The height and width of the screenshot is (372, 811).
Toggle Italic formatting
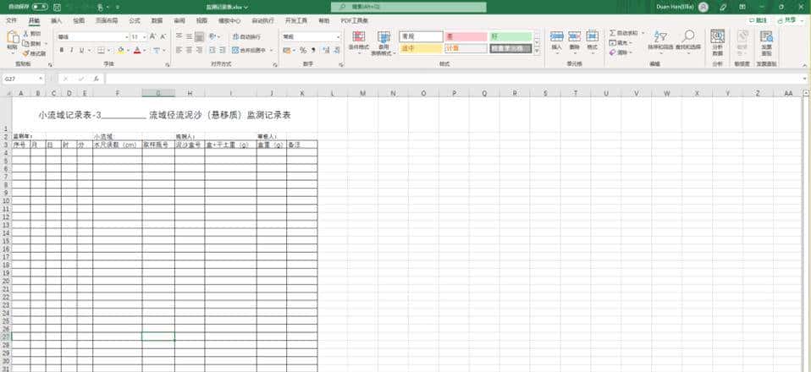point(72,50)
